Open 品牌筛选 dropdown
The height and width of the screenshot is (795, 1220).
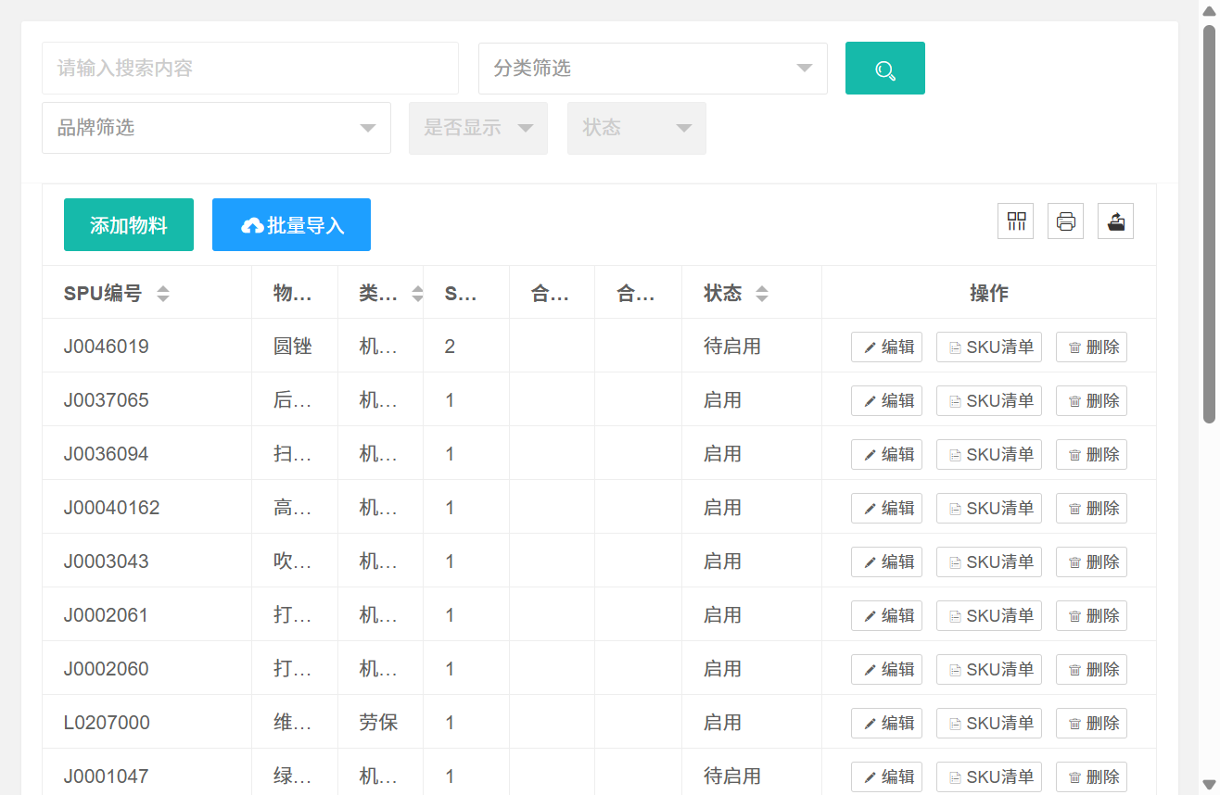click(x=216, y=128)
